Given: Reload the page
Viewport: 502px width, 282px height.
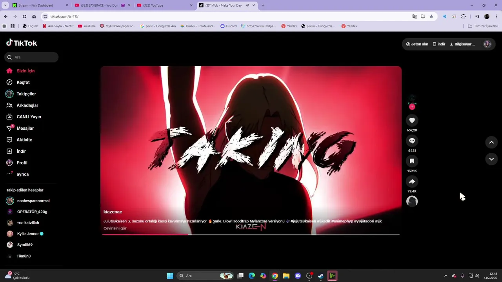Looking at the screenshot, I should point(24,16).
